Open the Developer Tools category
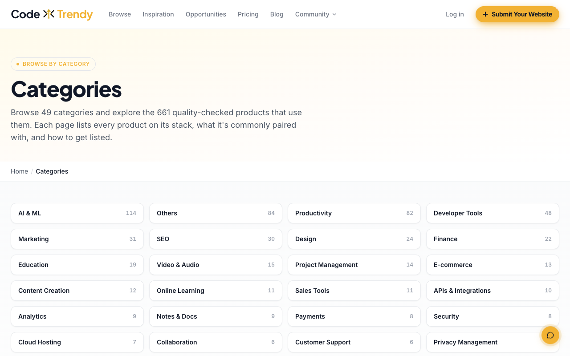The image size is (570, 356). tap(493, 213)
